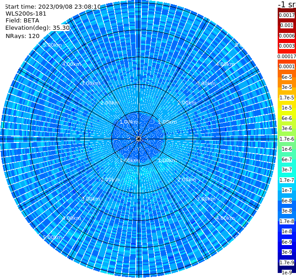Click the lower-left 2.00km ring label

(110, 180)
